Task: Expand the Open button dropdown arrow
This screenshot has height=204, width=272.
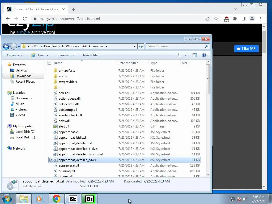Action: point(48,55)
